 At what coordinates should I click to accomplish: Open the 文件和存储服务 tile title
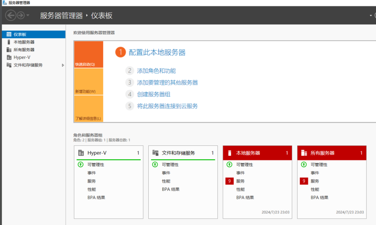(x=178, y=153)
